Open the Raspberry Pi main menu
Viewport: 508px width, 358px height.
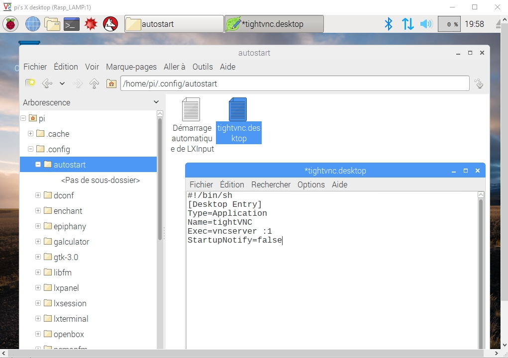10,24
